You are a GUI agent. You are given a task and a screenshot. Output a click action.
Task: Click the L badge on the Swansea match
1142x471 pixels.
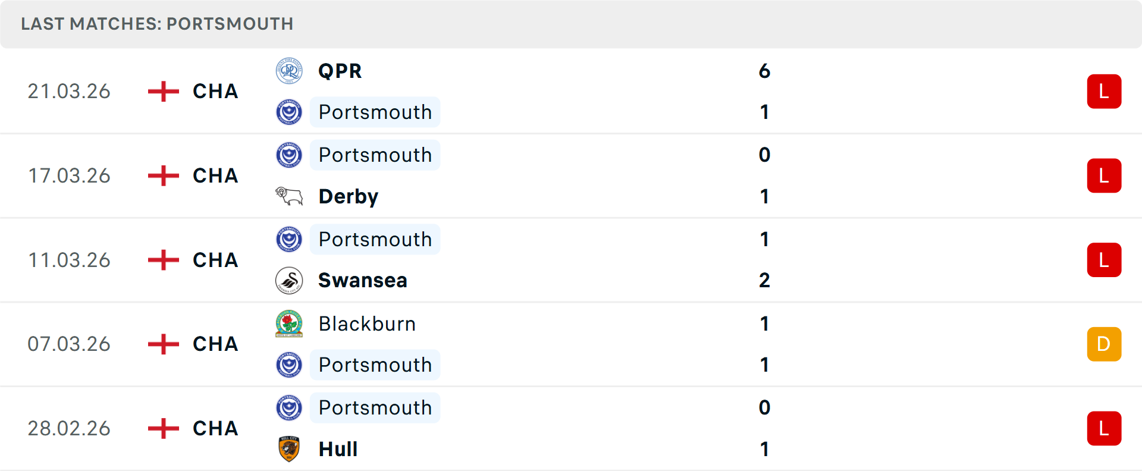point(1105,259)
